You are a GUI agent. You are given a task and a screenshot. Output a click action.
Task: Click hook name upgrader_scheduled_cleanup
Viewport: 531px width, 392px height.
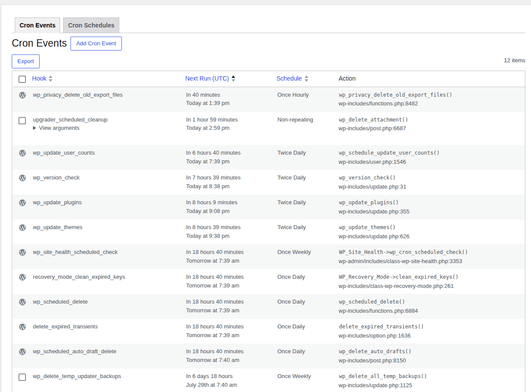[x=70, y=120]
